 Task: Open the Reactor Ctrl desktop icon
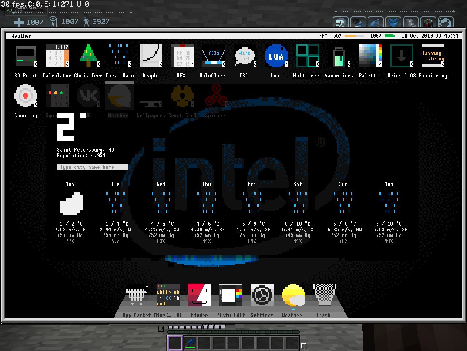[182, 95]
